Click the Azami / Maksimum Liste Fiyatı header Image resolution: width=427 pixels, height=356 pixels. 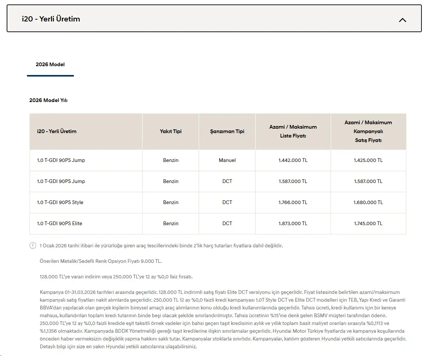pyautogui.click(x=293, y=131)
